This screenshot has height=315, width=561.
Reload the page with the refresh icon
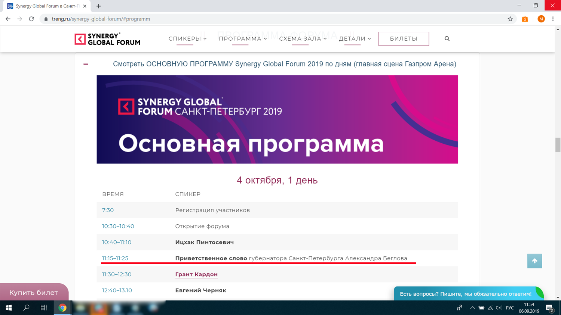(31, 19)
